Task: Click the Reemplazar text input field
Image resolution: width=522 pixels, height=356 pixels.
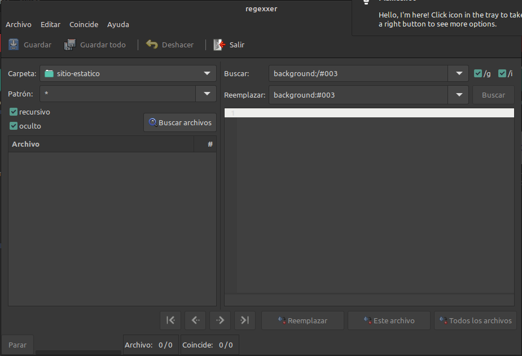Action: point(358,95)
